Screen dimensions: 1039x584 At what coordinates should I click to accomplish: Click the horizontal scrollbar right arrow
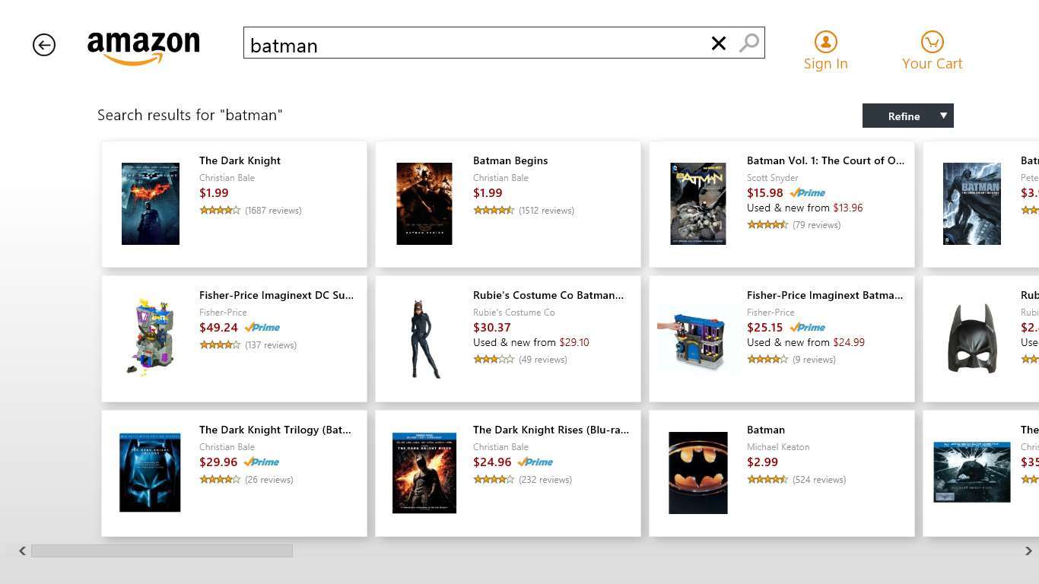click(x=1028, y=551)
